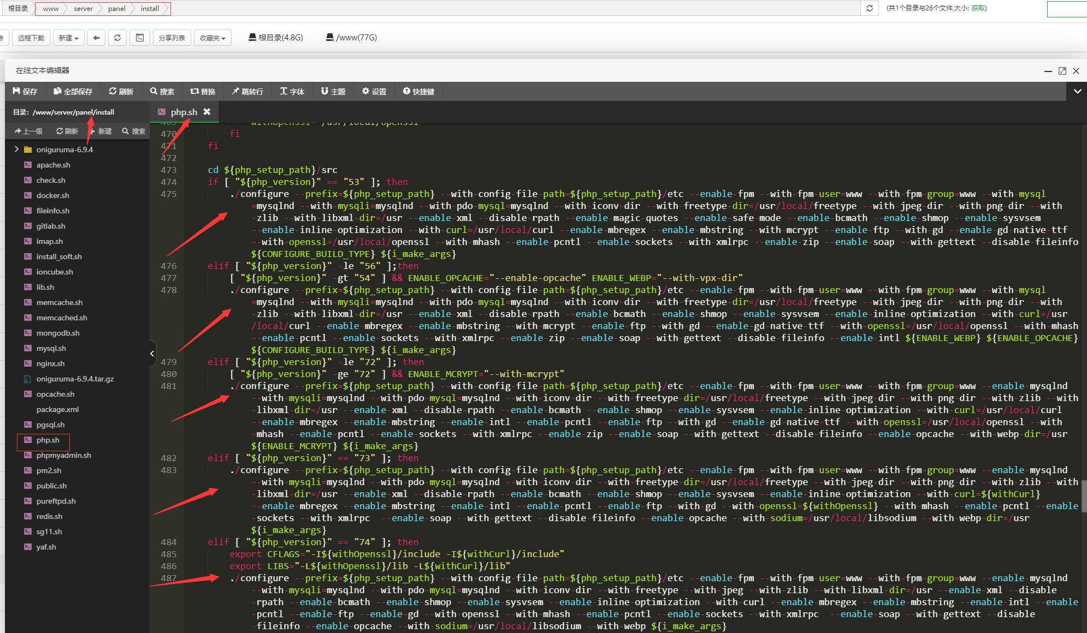The height and width of the screenshot is (633, 1087).
Task: Save the file with the 保存 button
Action: [x=25, y=91]
